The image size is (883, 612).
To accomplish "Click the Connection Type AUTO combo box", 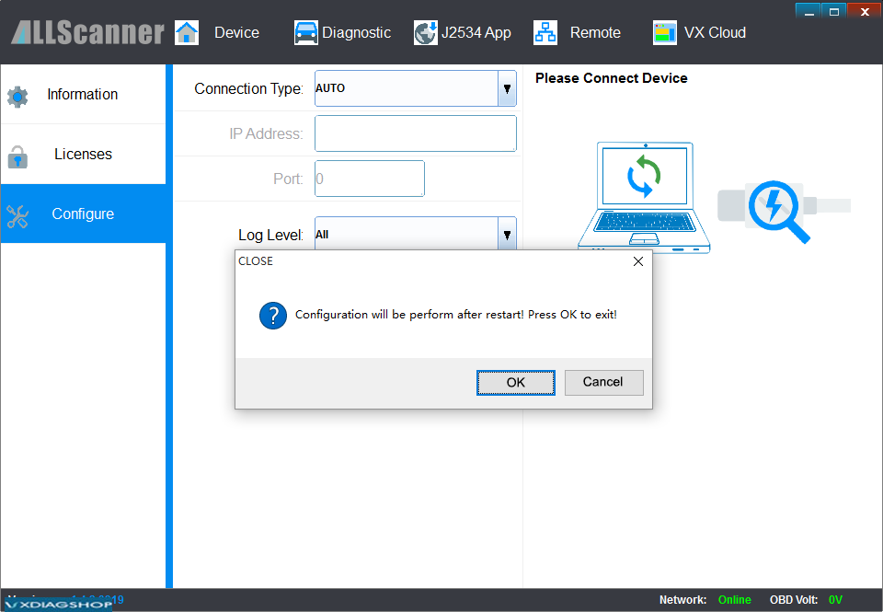I will tap(416, 88).
